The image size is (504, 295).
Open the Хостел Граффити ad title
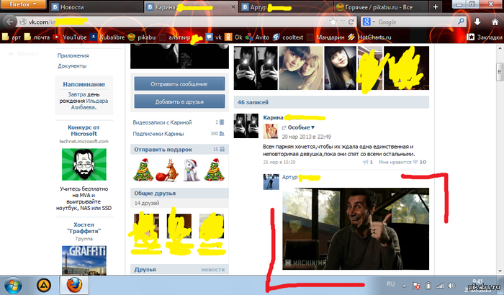(x=84, y=228)
